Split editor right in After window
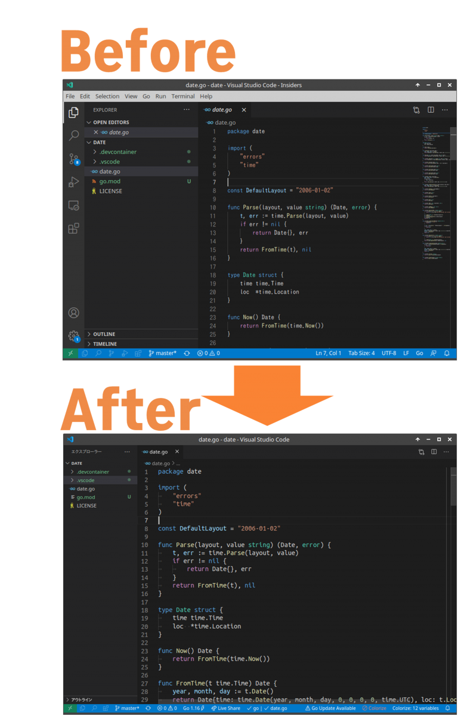This screenshot has width=458, height=716. (x=434, y=452)
